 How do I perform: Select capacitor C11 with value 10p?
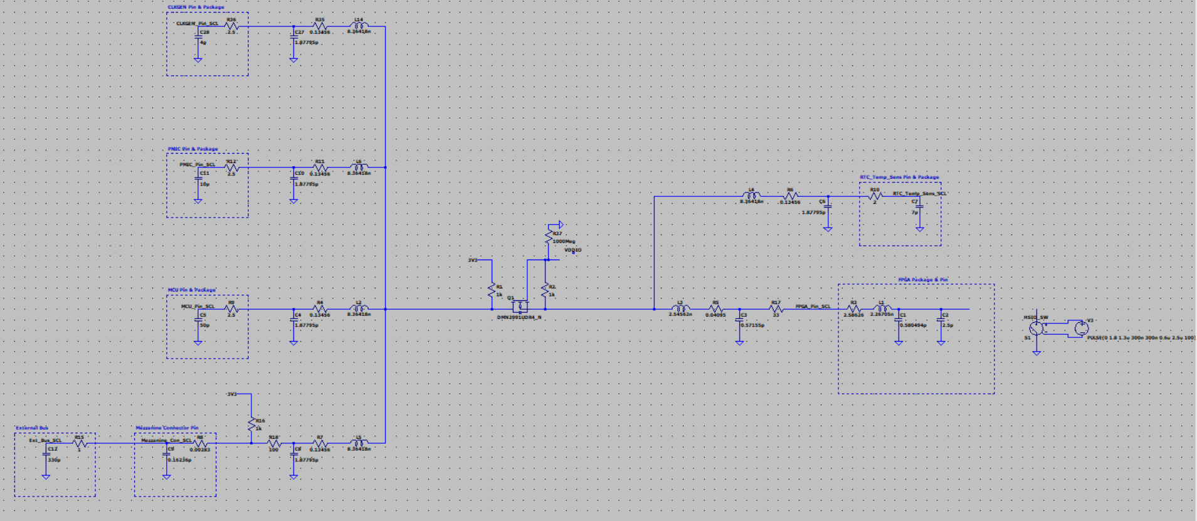[198, 179]
